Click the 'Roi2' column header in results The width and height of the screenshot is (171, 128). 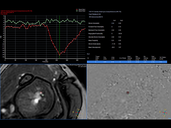click(121, 20)
